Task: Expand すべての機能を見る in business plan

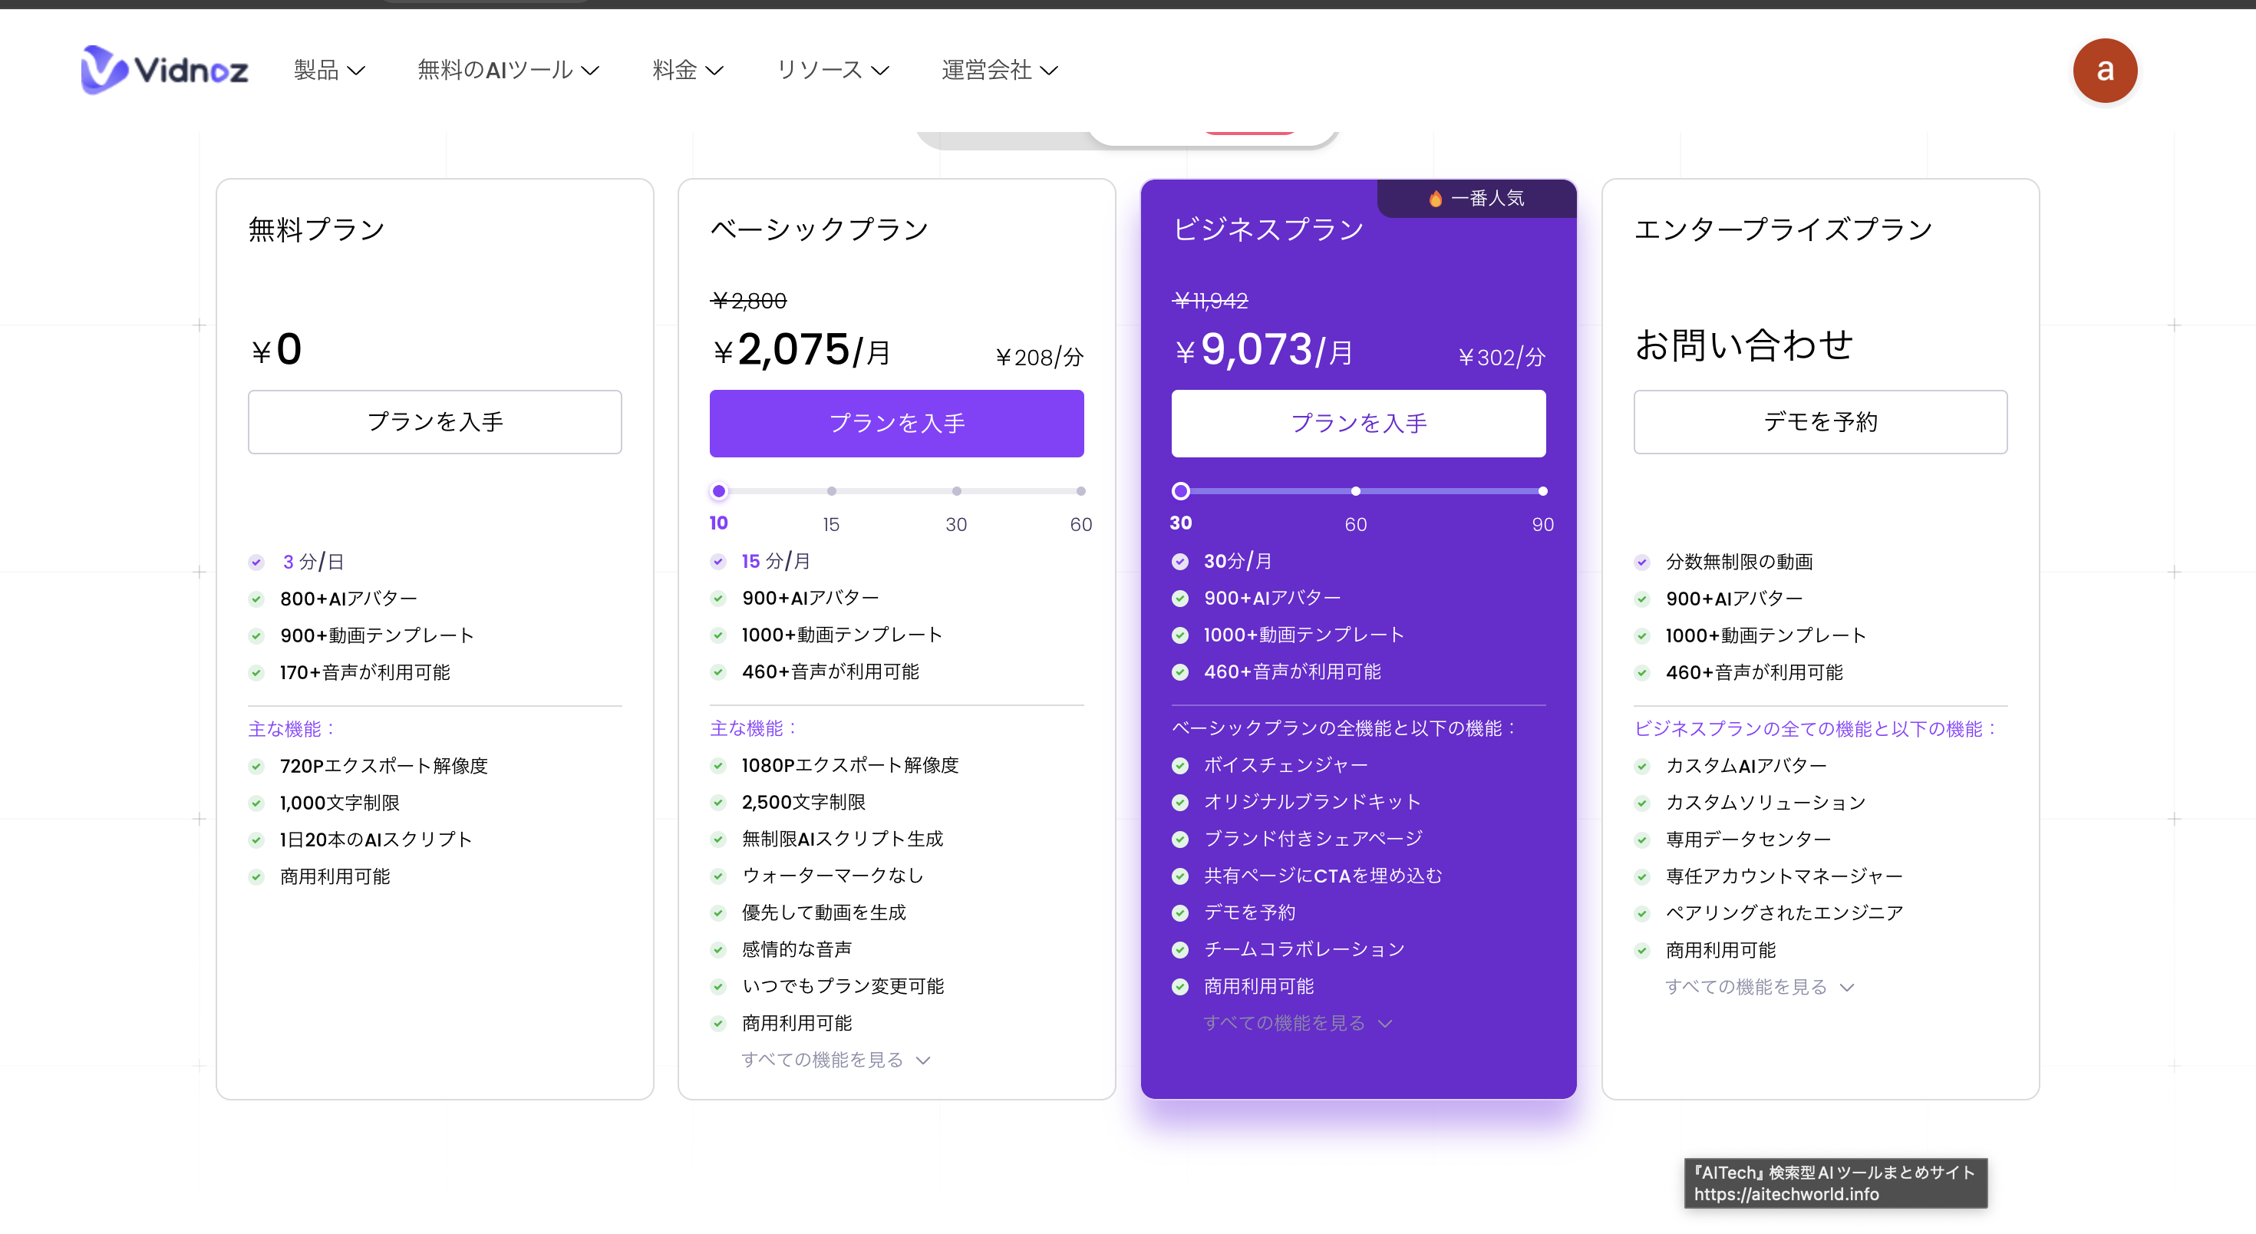Action: click(x=1296, y=1023)
